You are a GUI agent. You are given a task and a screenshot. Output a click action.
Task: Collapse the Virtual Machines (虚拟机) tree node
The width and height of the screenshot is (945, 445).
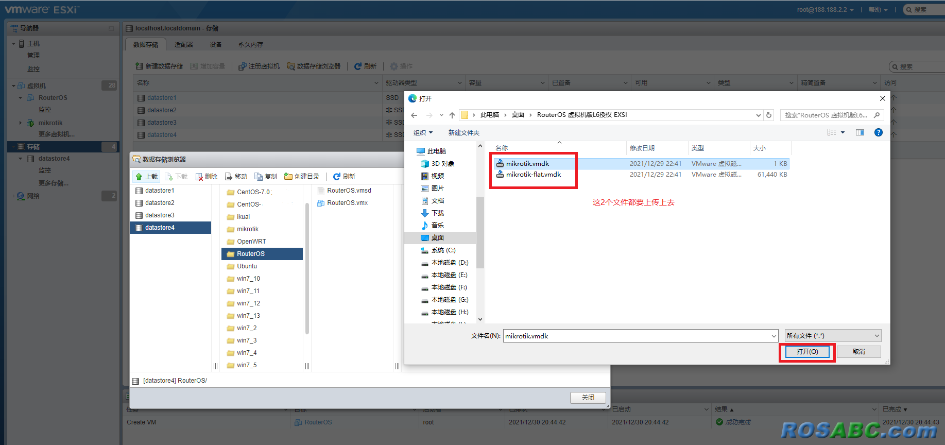click(x=14, y=86)
